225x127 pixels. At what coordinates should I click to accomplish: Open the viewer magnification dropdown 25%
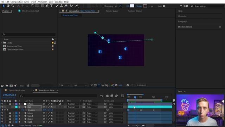[x=64, y=85]
